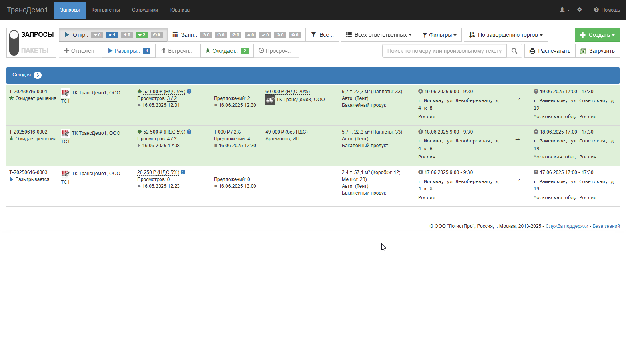Open the По завершению торгов sort dropdown
This screenshot has width=626, height=353.
pyautogui.click(x=506, y=35)
